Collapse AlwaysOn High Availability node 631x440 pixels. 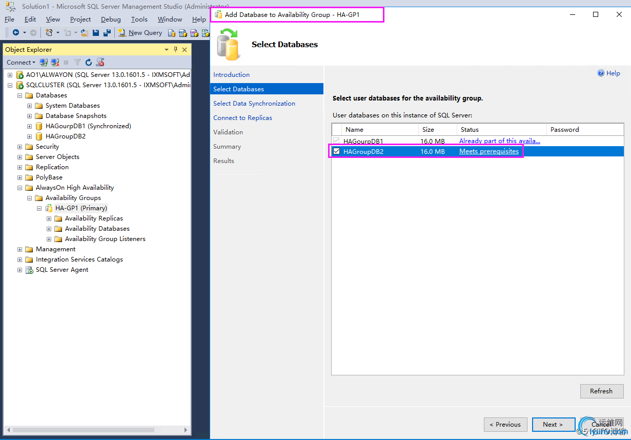(x=19, y=188)
